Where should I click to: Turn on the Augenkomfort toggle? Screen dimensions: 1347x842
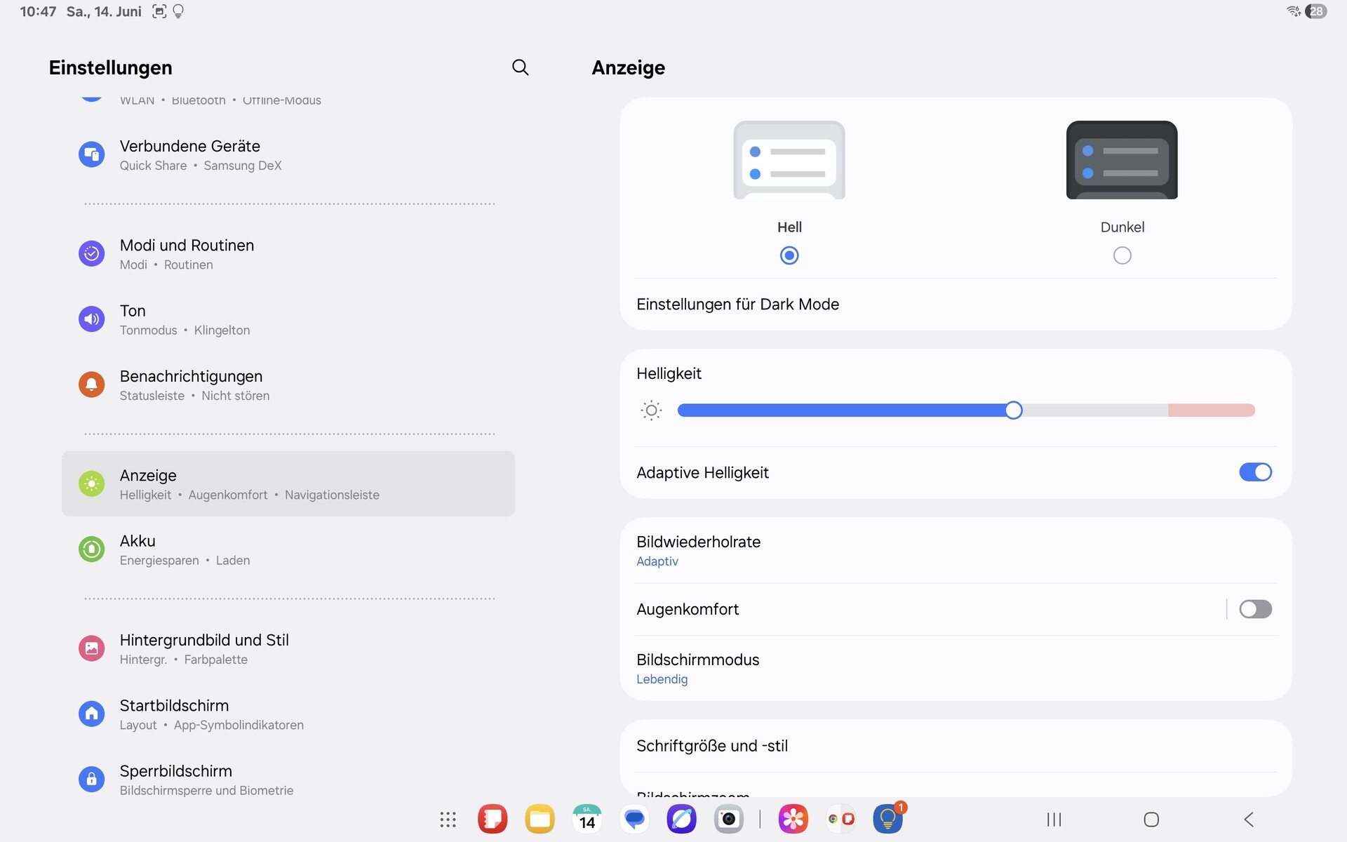click(1254, 609)
